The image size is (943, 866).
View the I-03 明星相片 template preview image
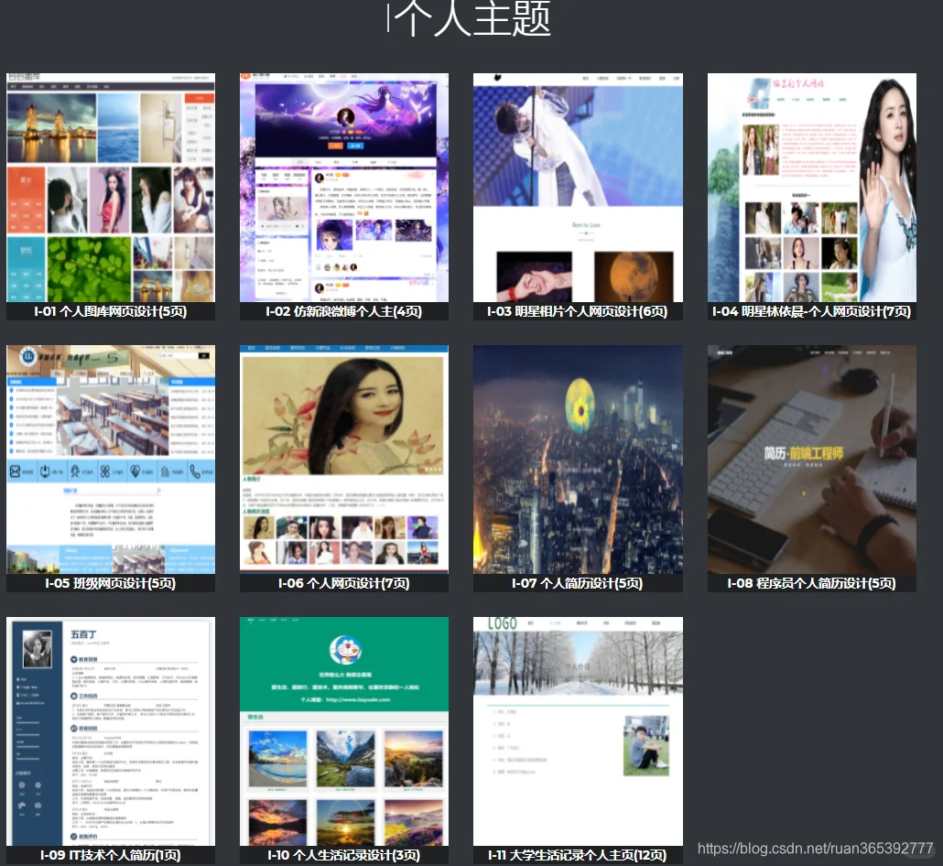577,186
